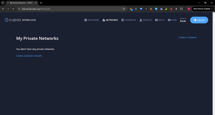
Task: Click the Log out button
Action: pos(199,20)
